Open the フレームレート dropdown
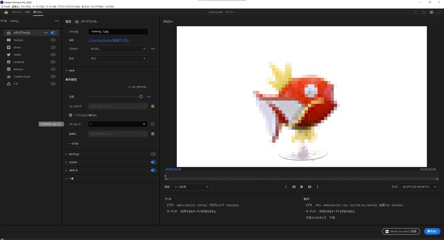This screenshot has height=240, width=444. (118, 124)
